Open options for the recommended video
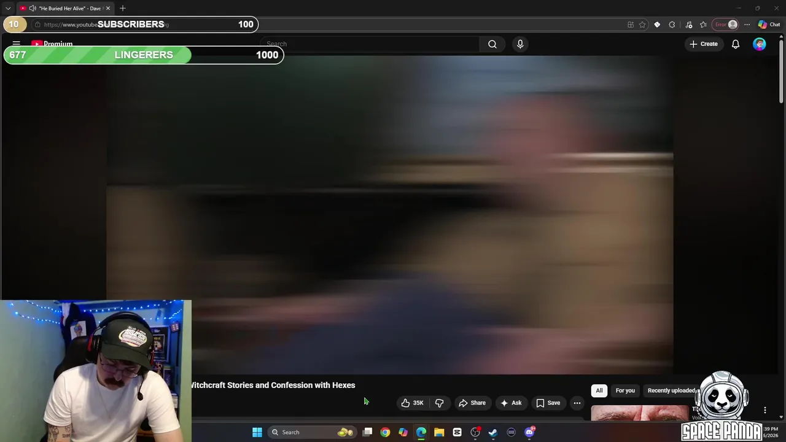This screenshot has height=442, width=786. click(765, 410)
